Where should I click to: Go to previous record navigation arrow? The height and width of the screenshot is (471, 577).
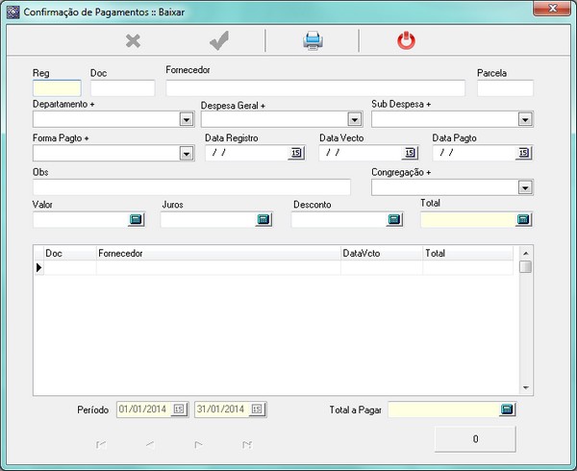pos(150,445)
